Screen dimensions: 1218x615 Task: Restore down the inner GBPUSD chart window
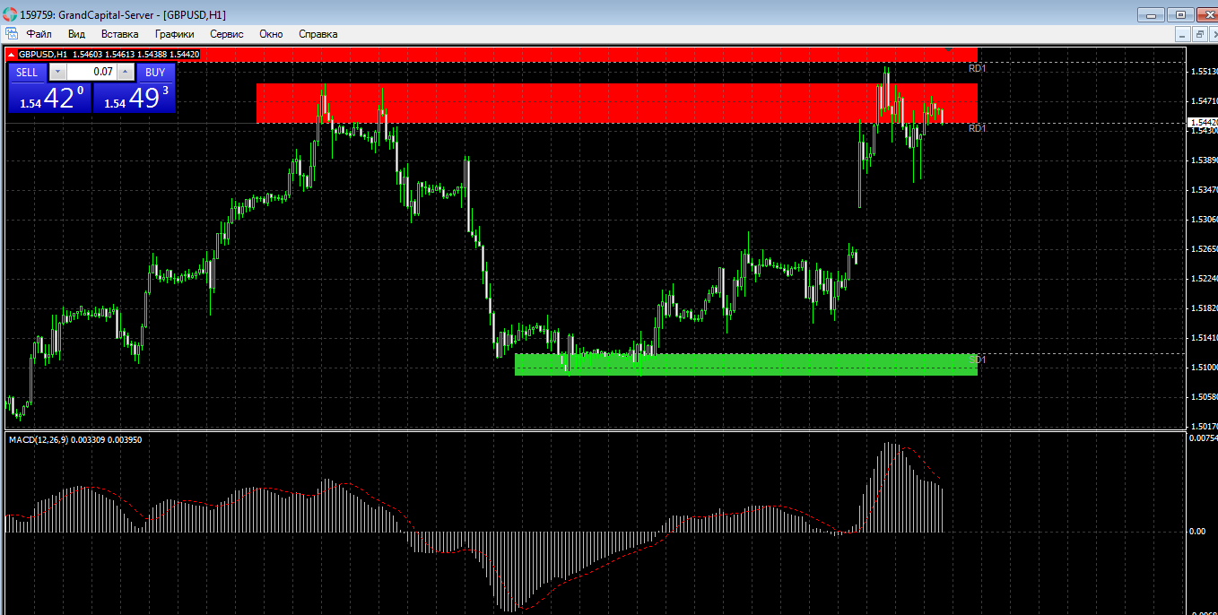tap(1199, 34)
